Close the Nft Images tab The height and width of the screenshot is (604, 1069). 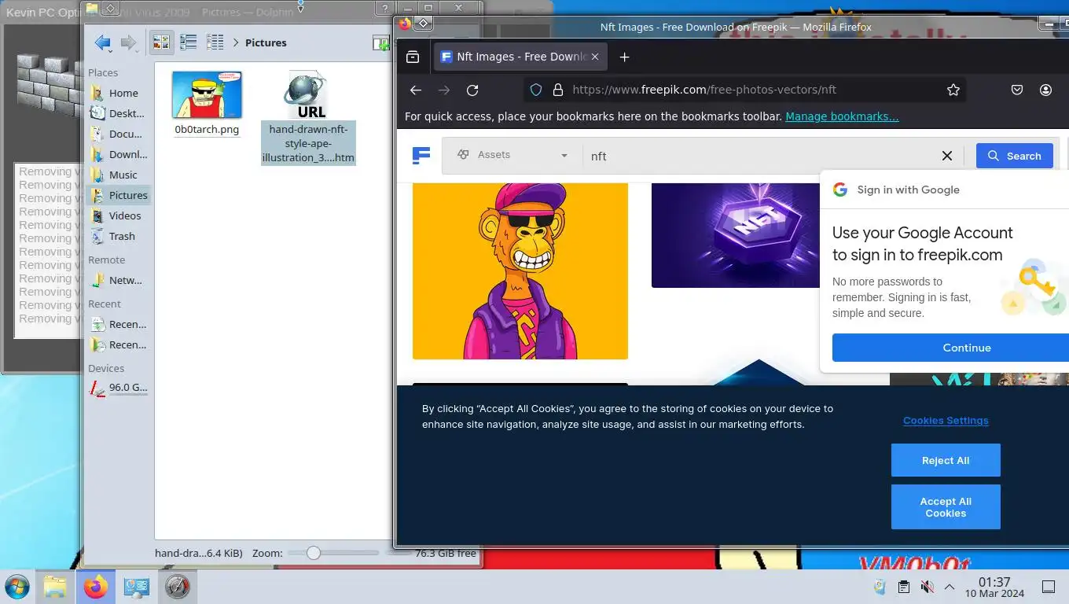595,57
